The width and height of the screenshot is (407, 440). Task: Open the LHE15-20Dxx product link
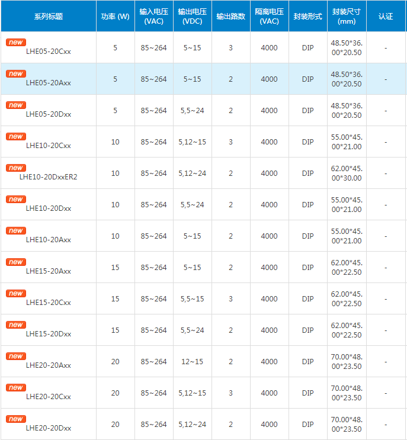(49, 334)
